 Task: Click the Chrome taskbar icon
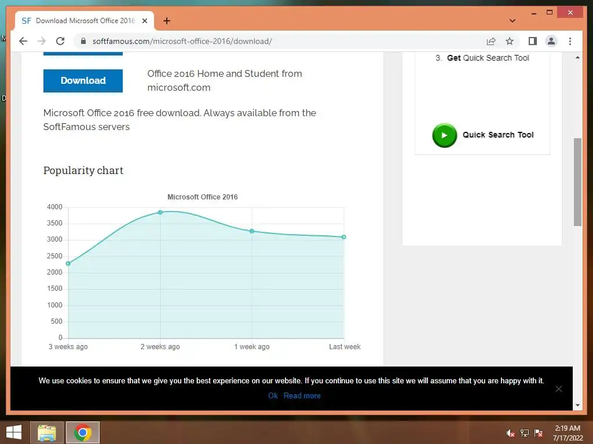click(83, 432)
